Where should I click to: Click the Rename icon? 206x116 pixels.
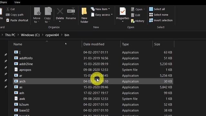coord(71,11)
